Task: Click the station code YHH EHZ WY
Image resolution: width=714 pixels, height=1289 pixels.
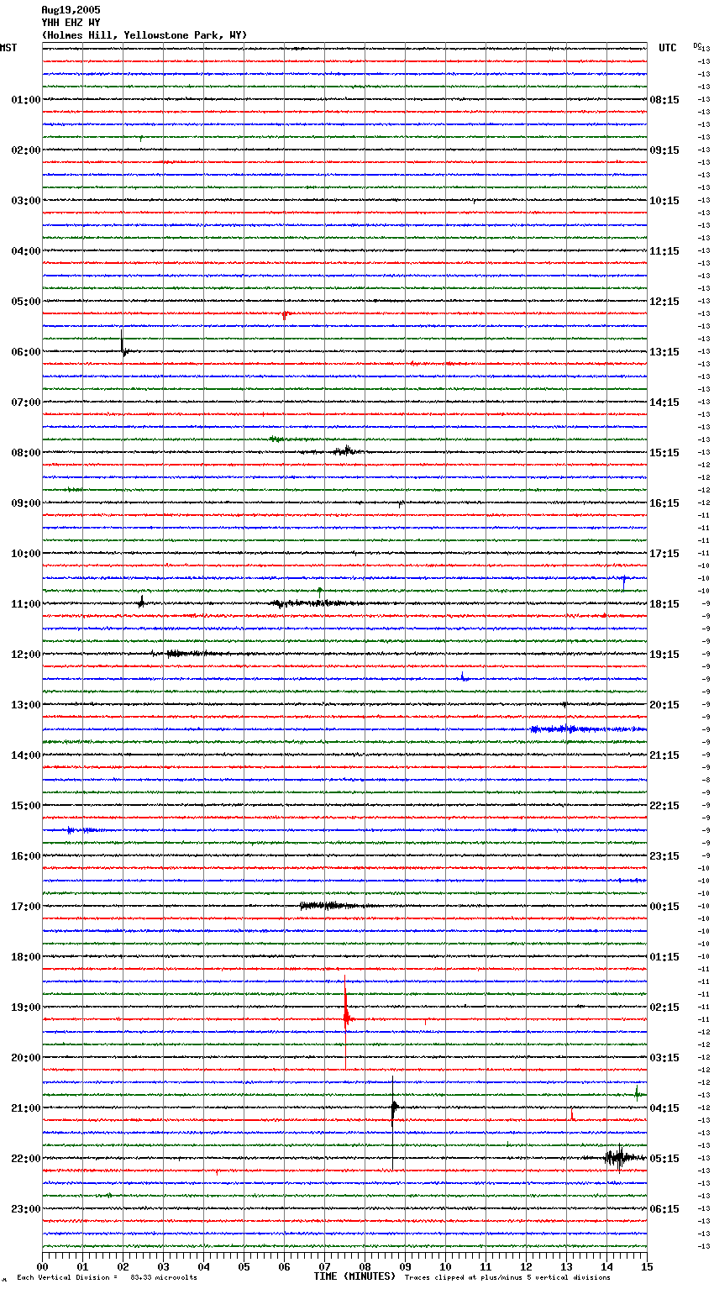Action: point(71,23)
